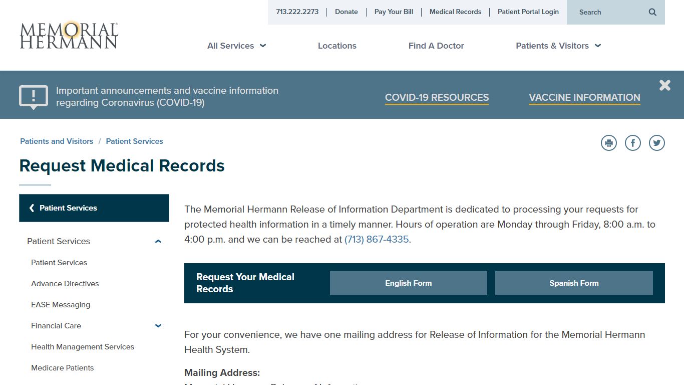
Task: Share page on Twitter icon
Action: (x=657, y=143)
